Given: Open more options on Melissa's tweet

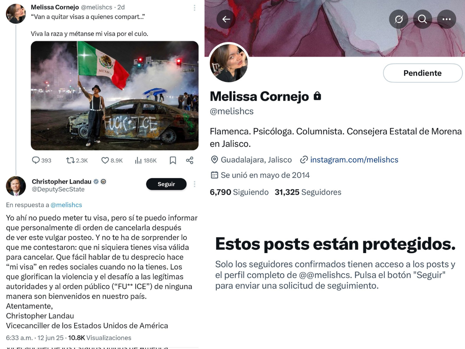Looking at the screenshot, I should pyautogui.click(x=194, y=8).
